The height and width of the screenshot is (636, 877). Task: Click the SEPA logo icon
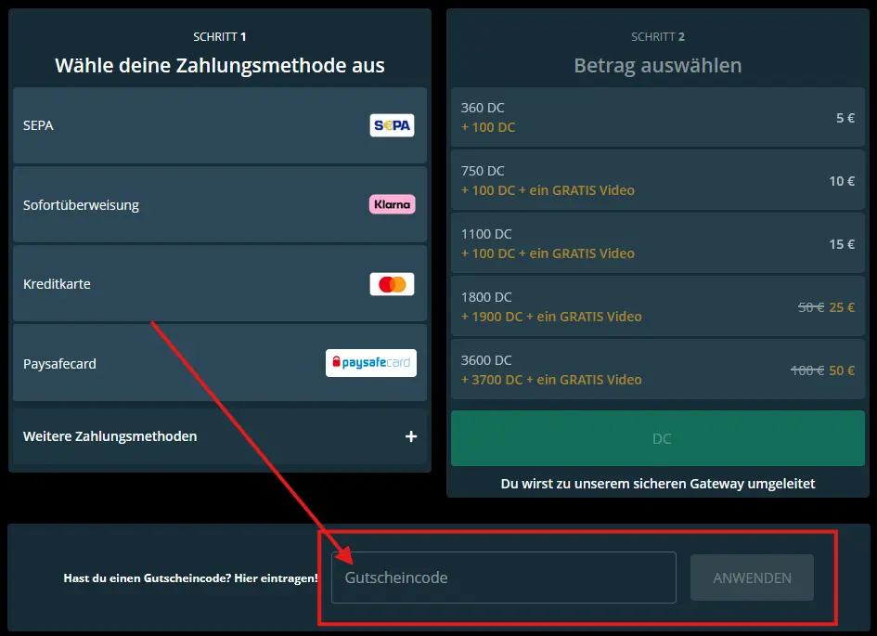(x=392, y=125)
